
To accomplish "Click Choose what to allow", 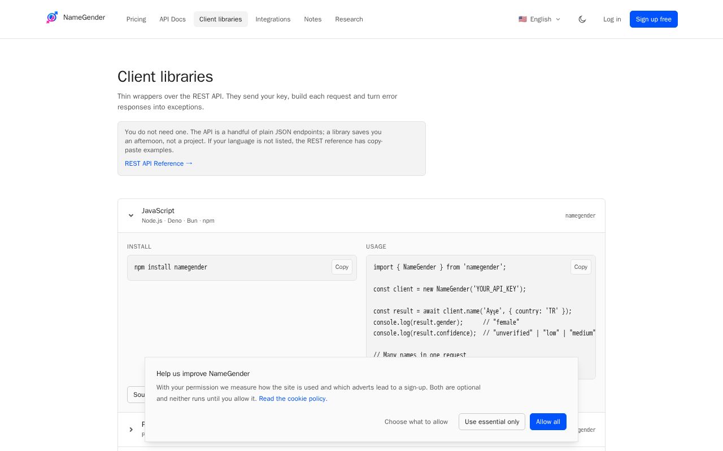I will click(416, 422).
